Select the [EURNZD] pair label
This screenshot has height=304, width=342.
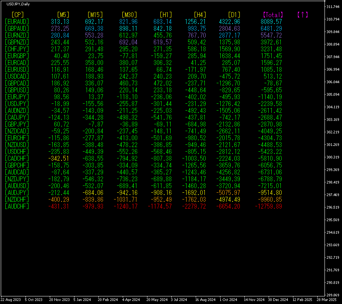tap(17, 35)
